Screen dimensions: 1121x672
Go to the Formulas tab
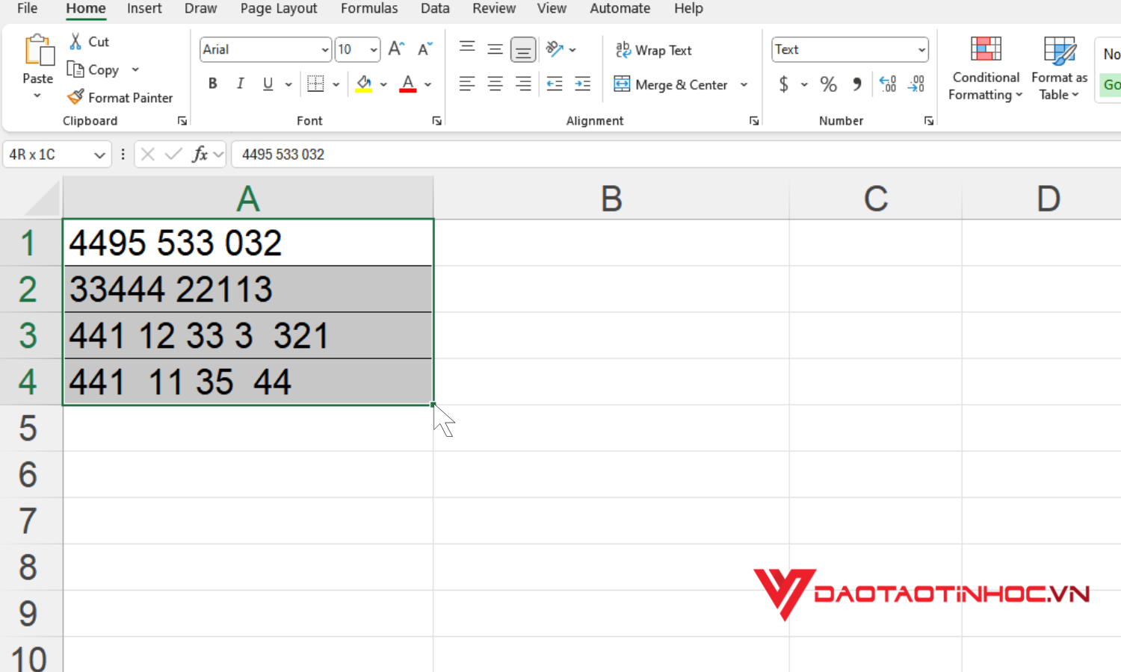coord(369,8)
